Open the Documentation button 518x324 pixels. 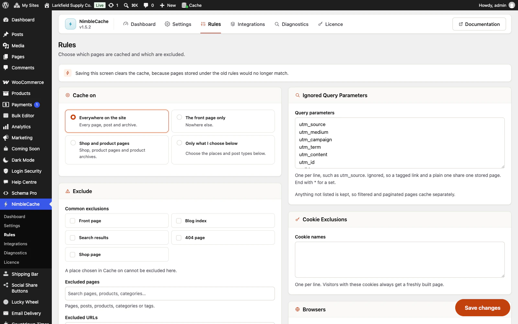[479, 24]
